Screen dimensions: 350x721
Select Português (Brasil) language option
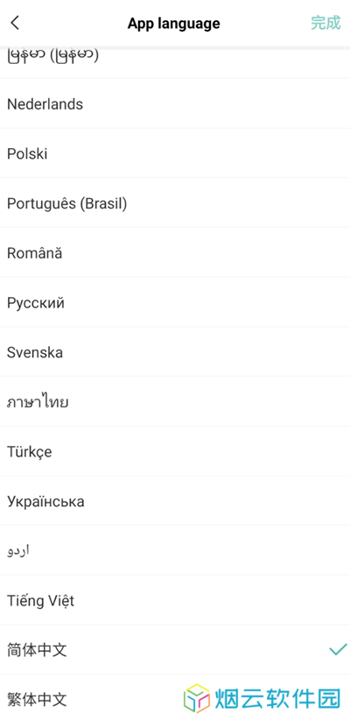[x=175, y=203]
